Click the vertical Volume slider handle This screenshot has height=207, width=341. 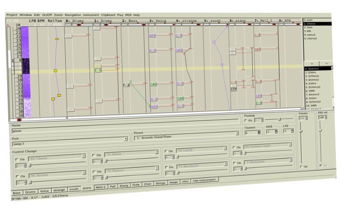301,132
